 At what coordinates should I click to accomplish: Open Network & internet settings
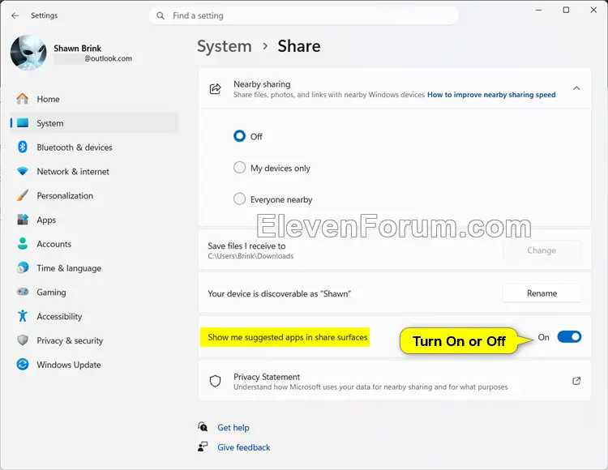[x=94, y=171]
